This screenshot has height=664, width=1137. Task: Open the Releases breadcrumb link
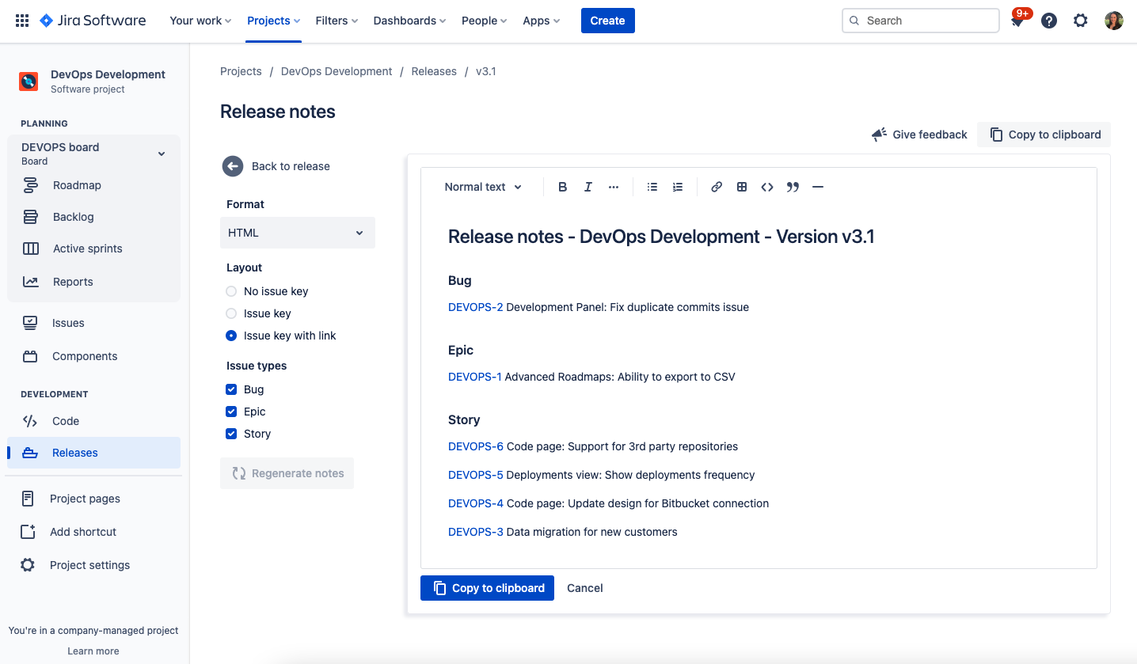tap(434, 71)
